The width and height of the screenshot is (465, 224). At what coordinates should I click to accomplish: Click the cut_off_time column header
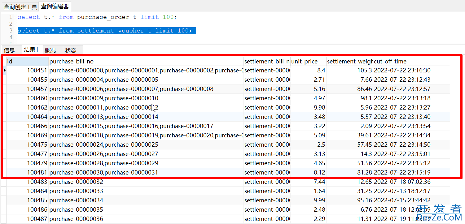[x=411, y=61]
